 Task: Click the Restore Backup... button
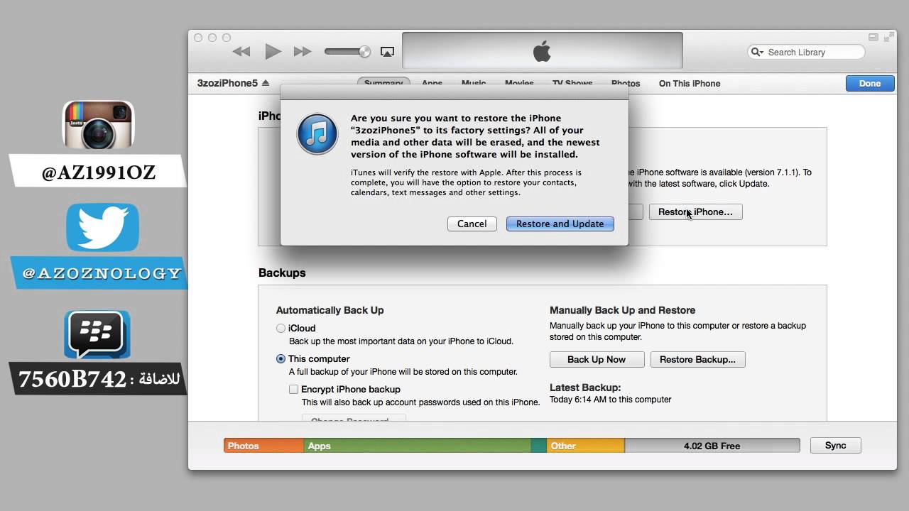pos(697,359)
